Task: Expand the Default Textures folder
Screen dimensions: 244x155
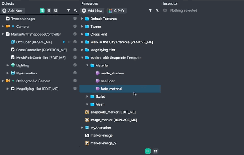Action: coord(82,19)
